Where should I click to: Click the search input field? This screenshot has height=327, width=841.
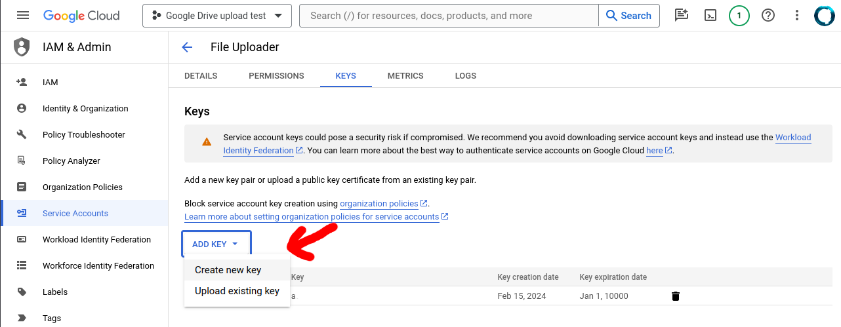(x=449, y=16)
